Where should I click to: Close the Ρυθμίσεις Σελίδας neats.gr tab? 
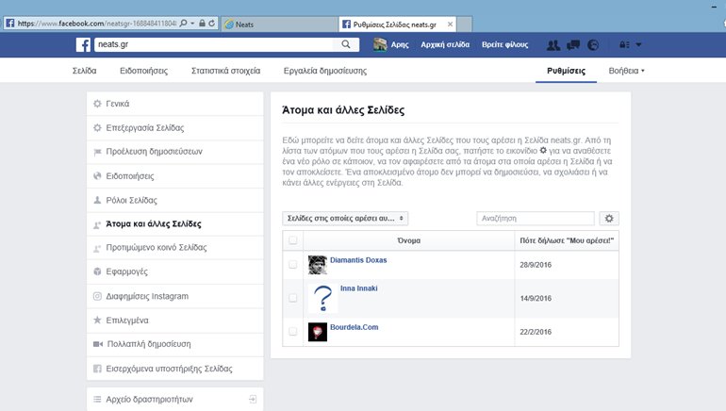[450, 25]
